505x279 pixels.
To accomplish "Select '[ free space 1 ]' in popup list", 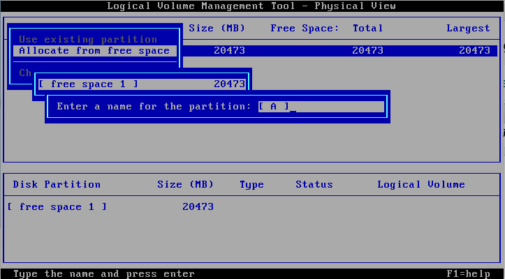I will [88, 84].
